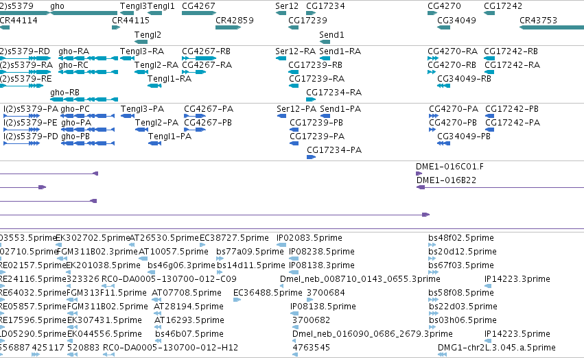
Task: Click the gho-RA transcript label
Action: 73,51
